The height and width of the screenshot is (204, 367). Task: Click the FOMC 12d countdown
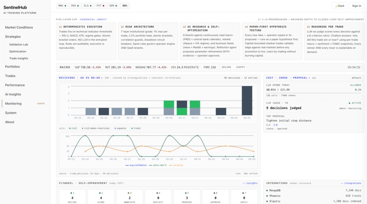[x=209, y=67]
